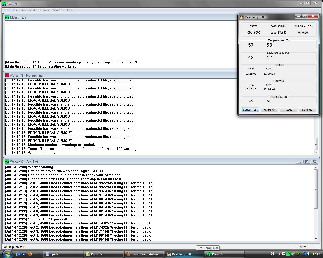Open Real Temp Settings
Screen dimensions: 323x258
tap(307, 110)
